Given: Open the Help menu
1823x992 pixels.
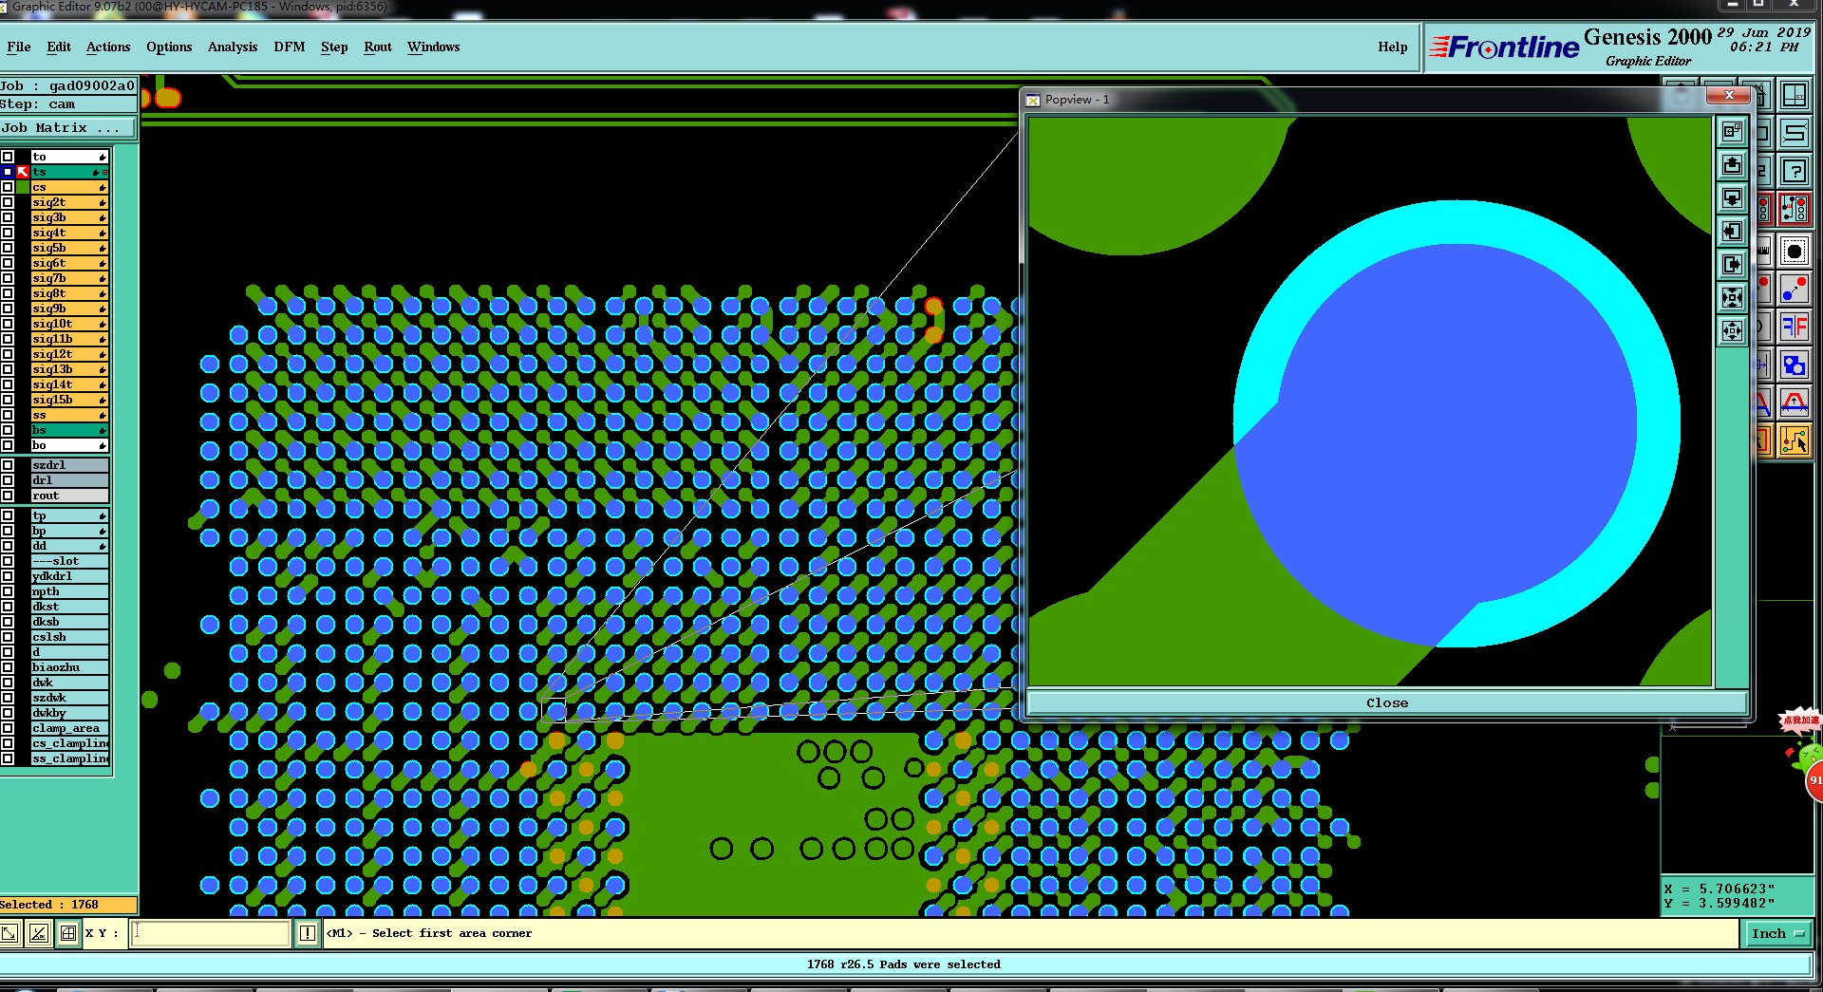Looking at the screenshot, I should (x=1393, y=47).
